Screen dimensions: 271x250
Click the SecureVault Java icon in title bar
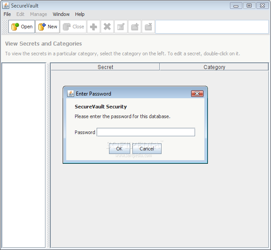point(6,6)
